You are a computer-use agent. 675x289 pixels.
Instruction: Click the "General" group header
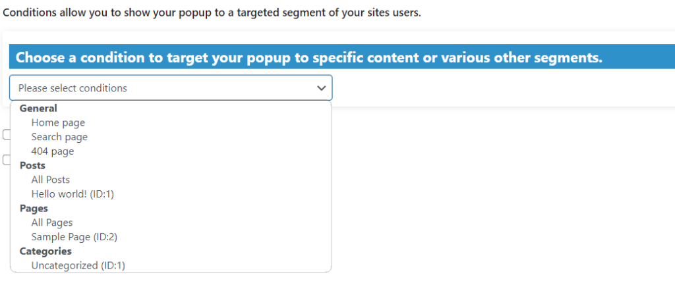38,109
